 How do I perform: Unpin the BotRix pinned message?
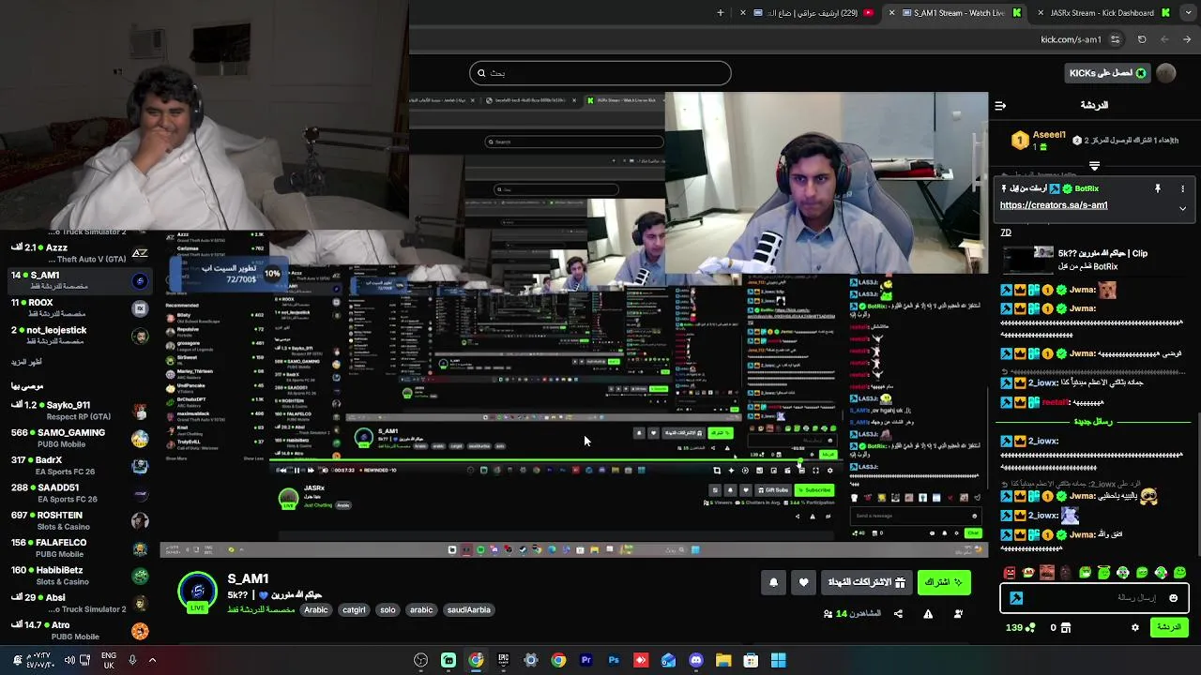click(x=1158, y=188)
